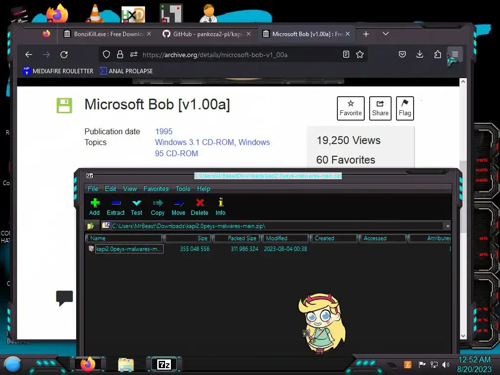
Task: Click the Extract button in 7-Zip
Action: coord(115,207)
